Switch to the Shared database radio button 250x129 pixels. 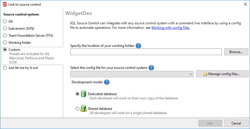coord(78,109)
